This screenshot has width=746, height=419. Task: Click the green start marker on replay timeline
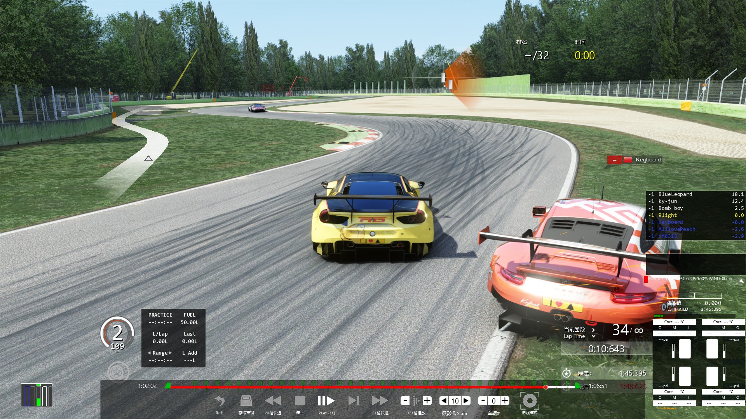(168, 386)
